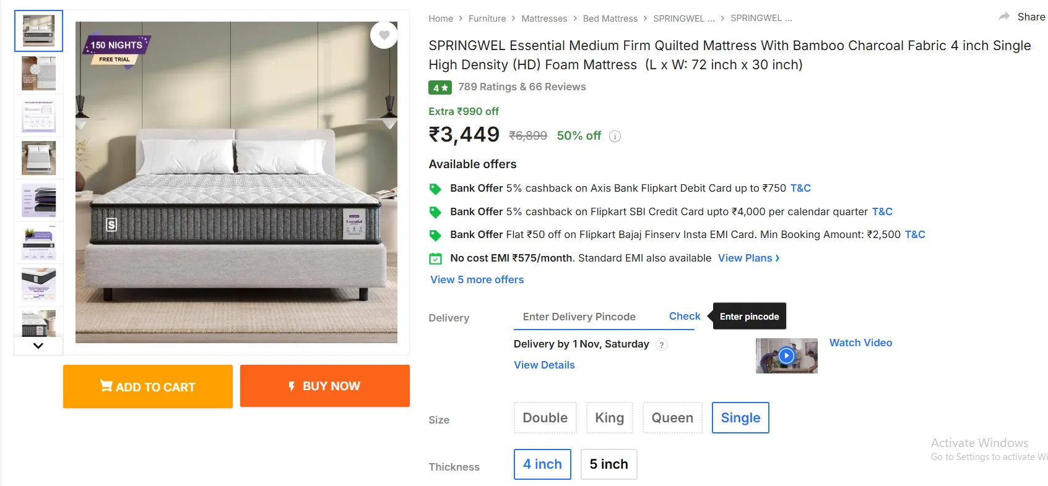Choose 5 inch thickness

click(608, 464)
